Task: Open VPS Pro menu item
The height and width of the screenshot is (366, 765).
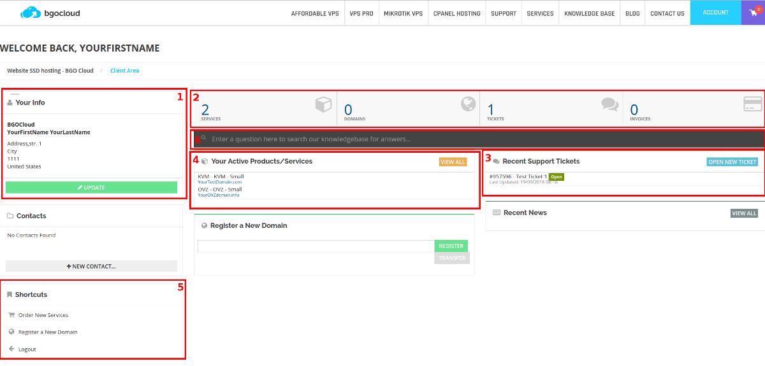Action: click(x=361, y=13)
